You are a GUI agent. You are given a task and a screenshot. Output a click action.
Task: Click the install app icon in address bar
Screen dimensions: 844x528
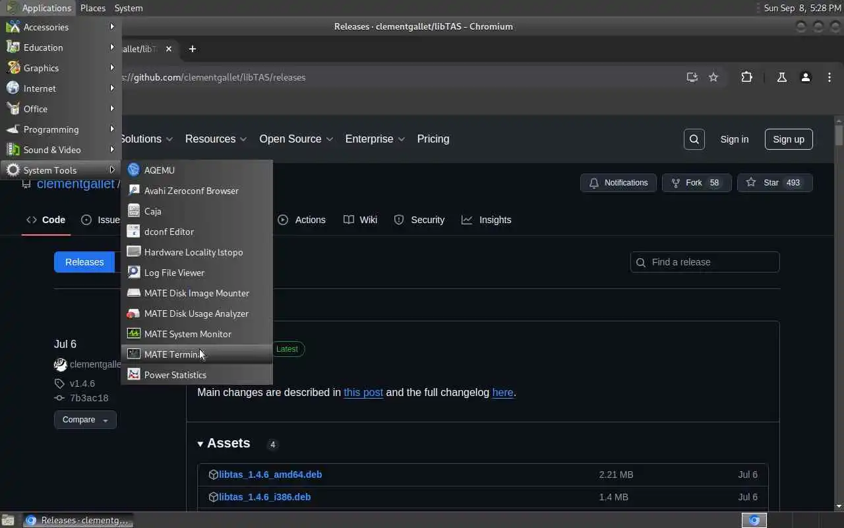click(692, 77)
